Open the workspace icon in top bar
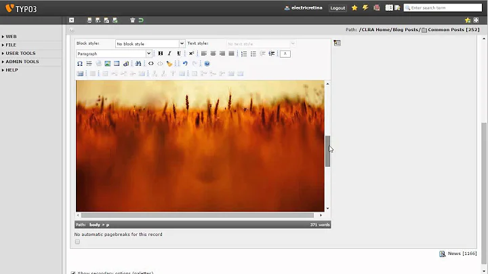The image size is (488, 274). 377,7
